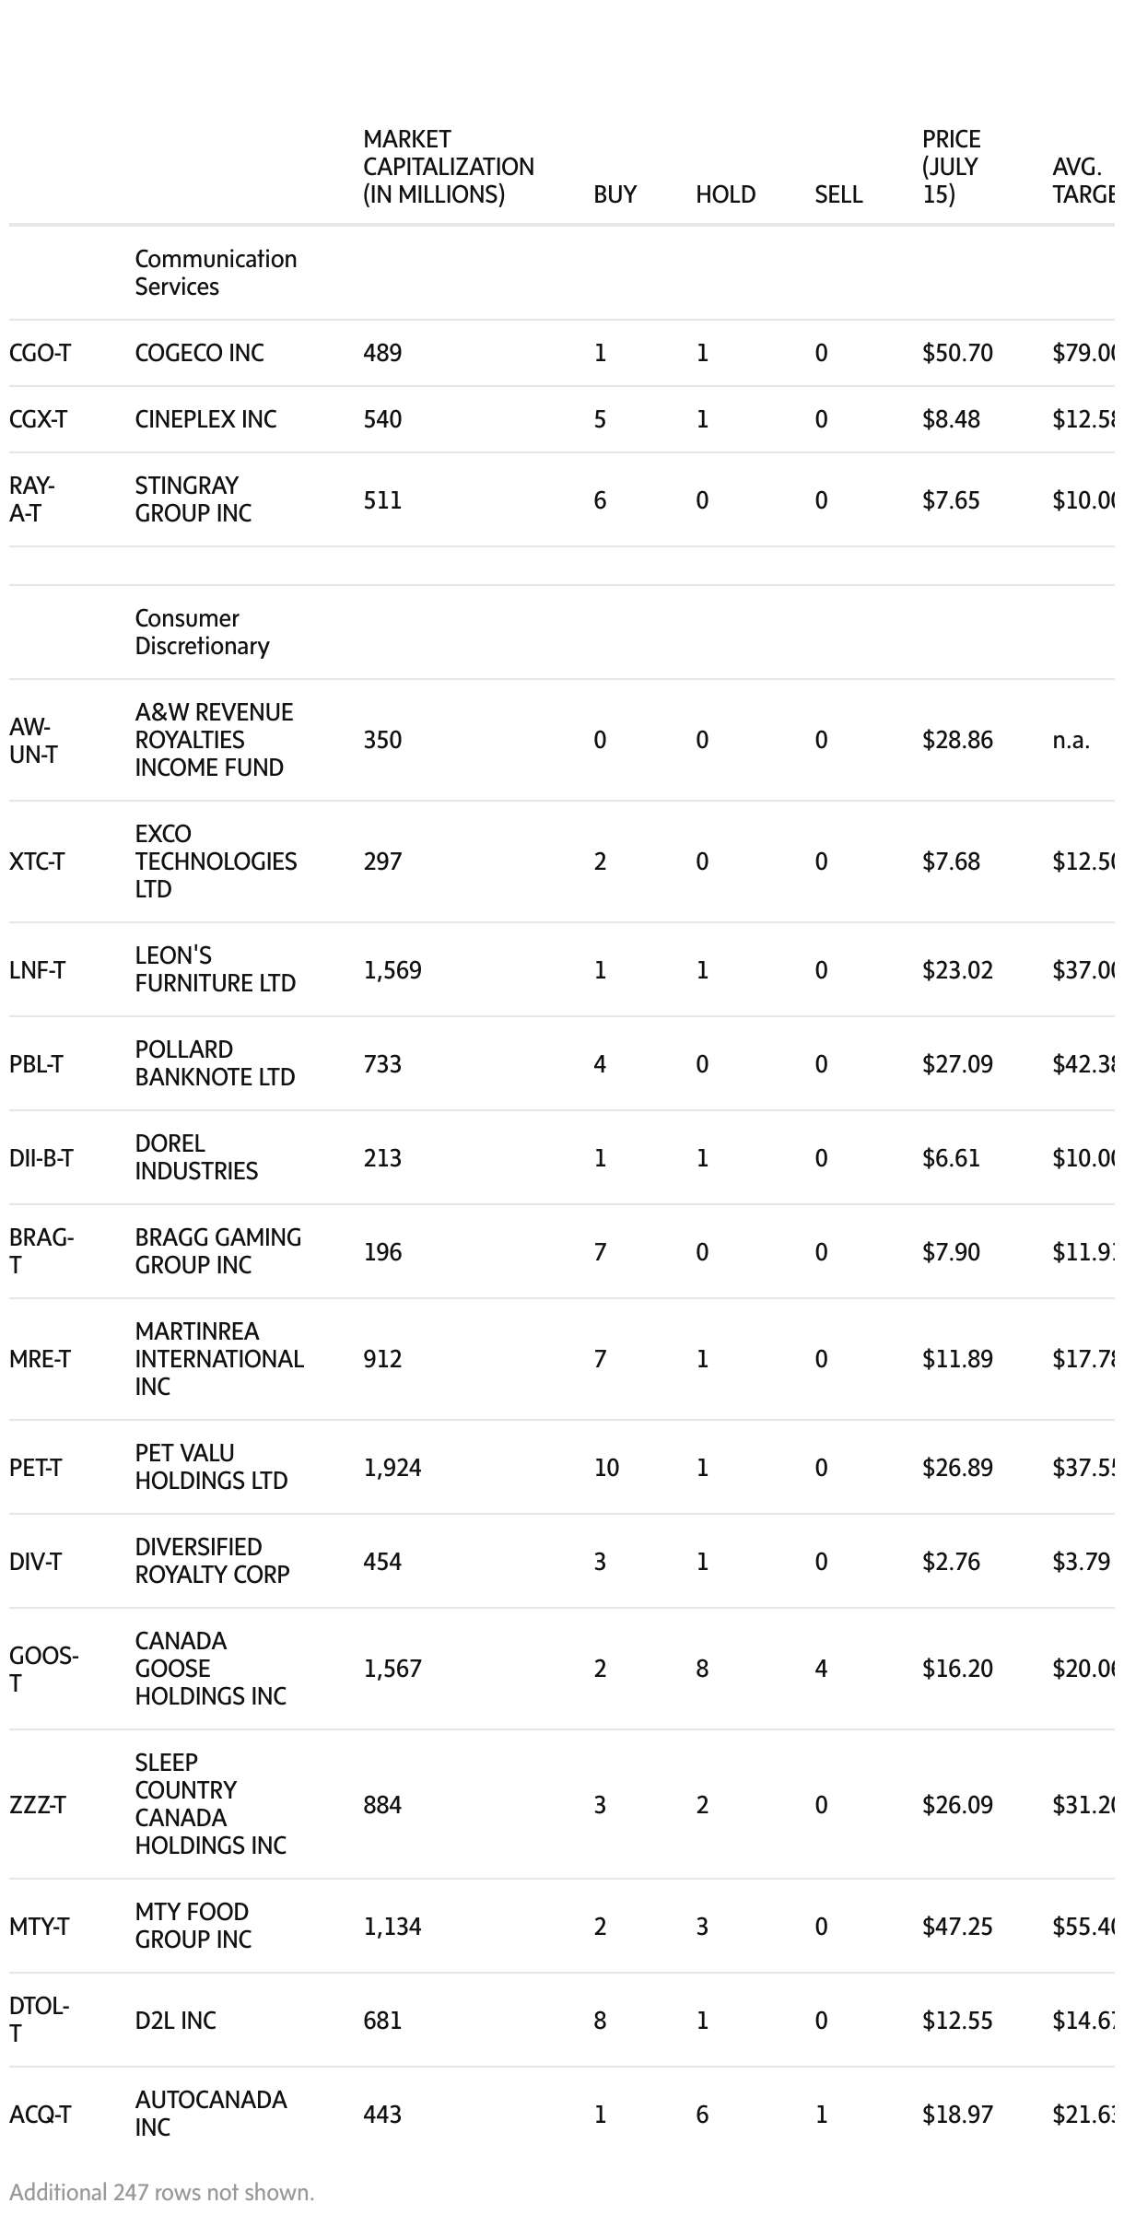Click the BUY column header

coord(615,194)
